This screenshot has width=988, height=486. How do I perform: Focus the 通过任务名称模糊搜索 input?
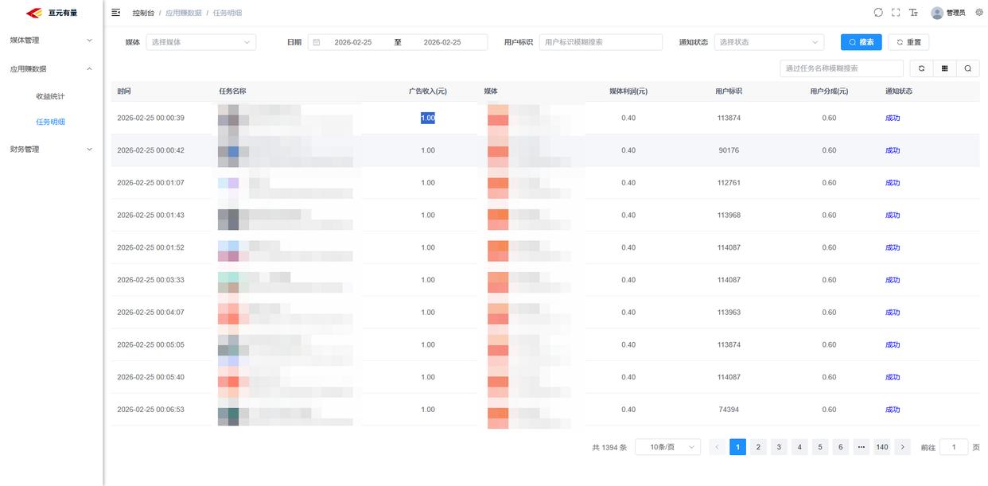click(x=842, y=68)
